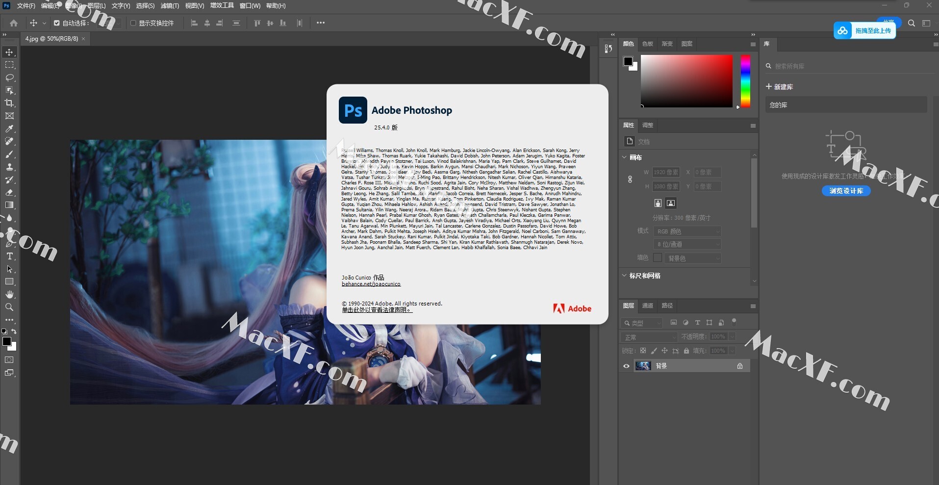Click the lock all layers icon
This screenshot has width=939, height=485.
pos(686,351)
